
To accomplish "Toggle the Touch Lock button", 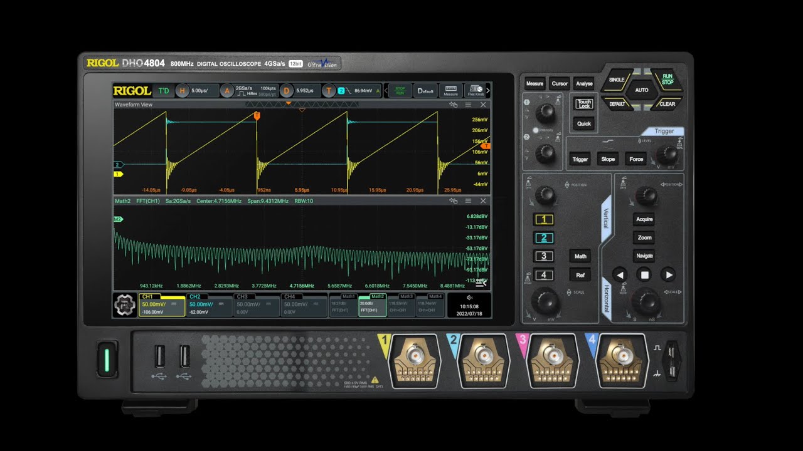I will 584,105.
